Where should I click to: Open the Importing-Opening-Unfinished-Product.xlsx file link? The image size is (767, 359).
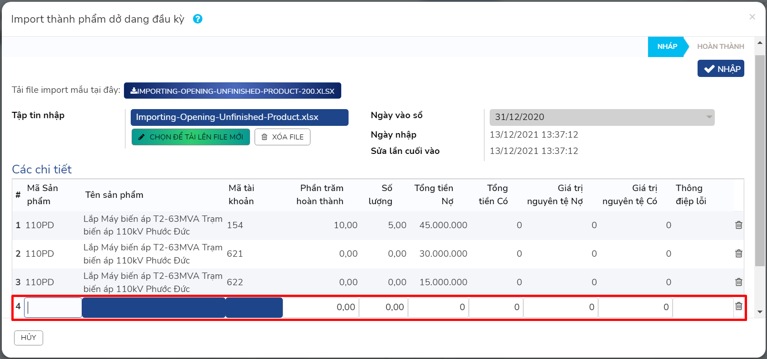click(x=239, y=117)
